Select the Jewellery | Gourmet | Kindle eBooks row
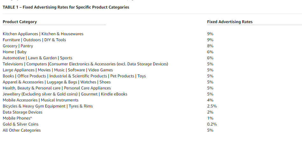 tap(65, 94)
